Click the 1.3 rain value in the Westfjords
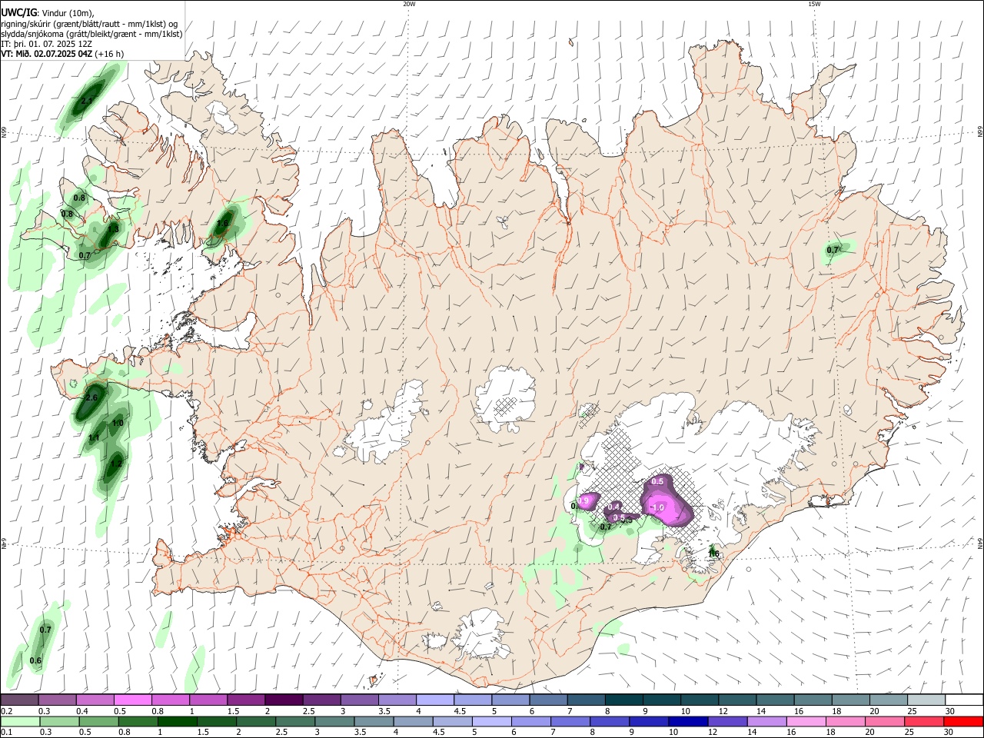The image size is (984, 738). (x=113, y=228)
